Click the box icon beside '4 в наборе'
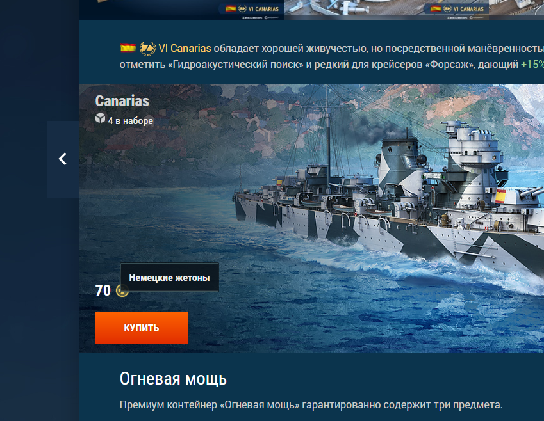 point(100,118)
